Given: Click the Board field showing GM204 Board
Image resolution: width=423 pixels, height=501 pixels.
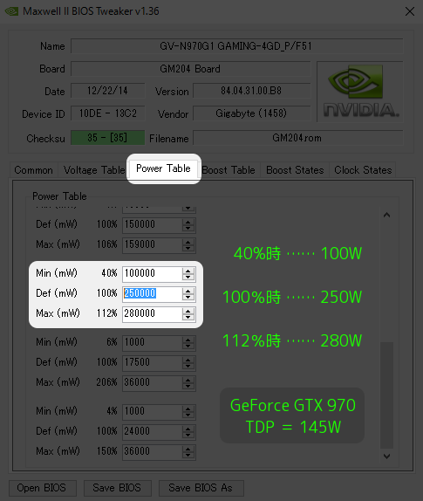Looking at the screenshot, I should point(191,69).
